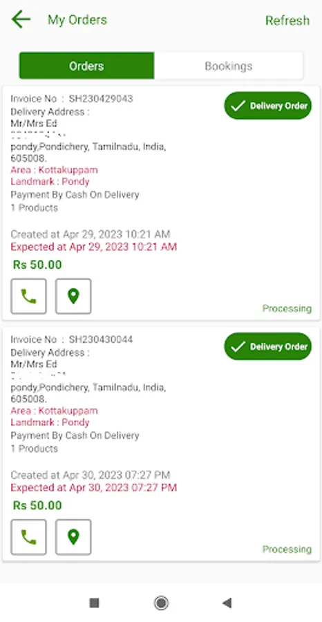
Task: Toggle Delivery Order badge on second order
Action: coord(268,346)
